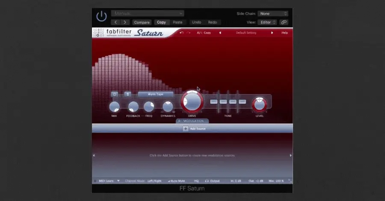Click the first Tone slider handle
The height and width of the screenshot is (201, 385).
213,101
